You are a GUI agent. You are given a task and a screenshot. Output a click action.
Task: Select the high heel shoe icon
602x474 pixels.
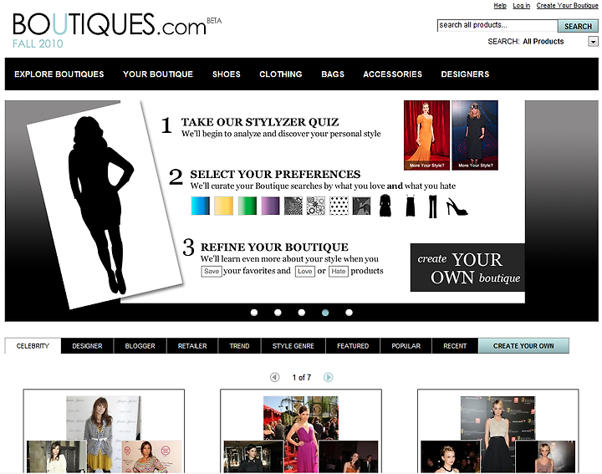click(x=457, y=206)
